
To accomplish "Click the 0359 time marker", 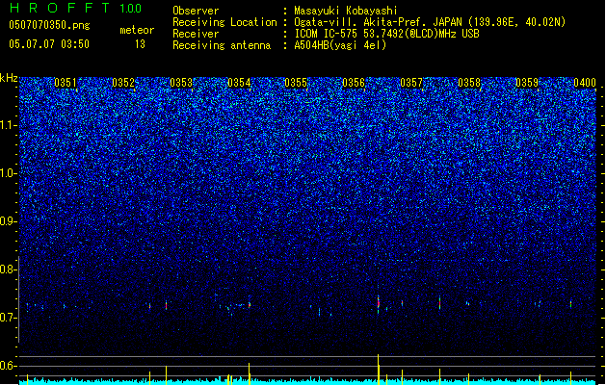I will click(527, 83).
